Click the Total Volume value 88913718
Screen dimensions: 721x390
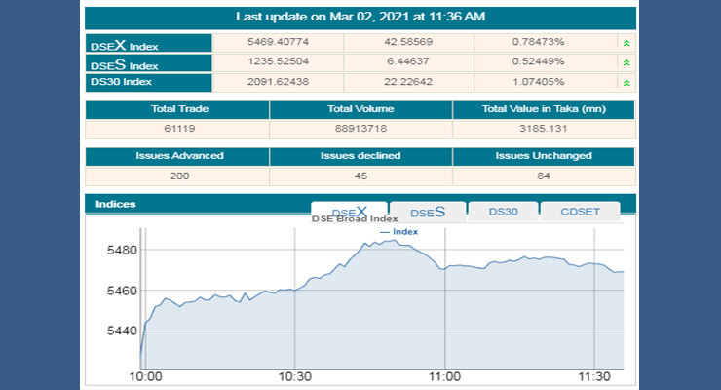[359, 128]
